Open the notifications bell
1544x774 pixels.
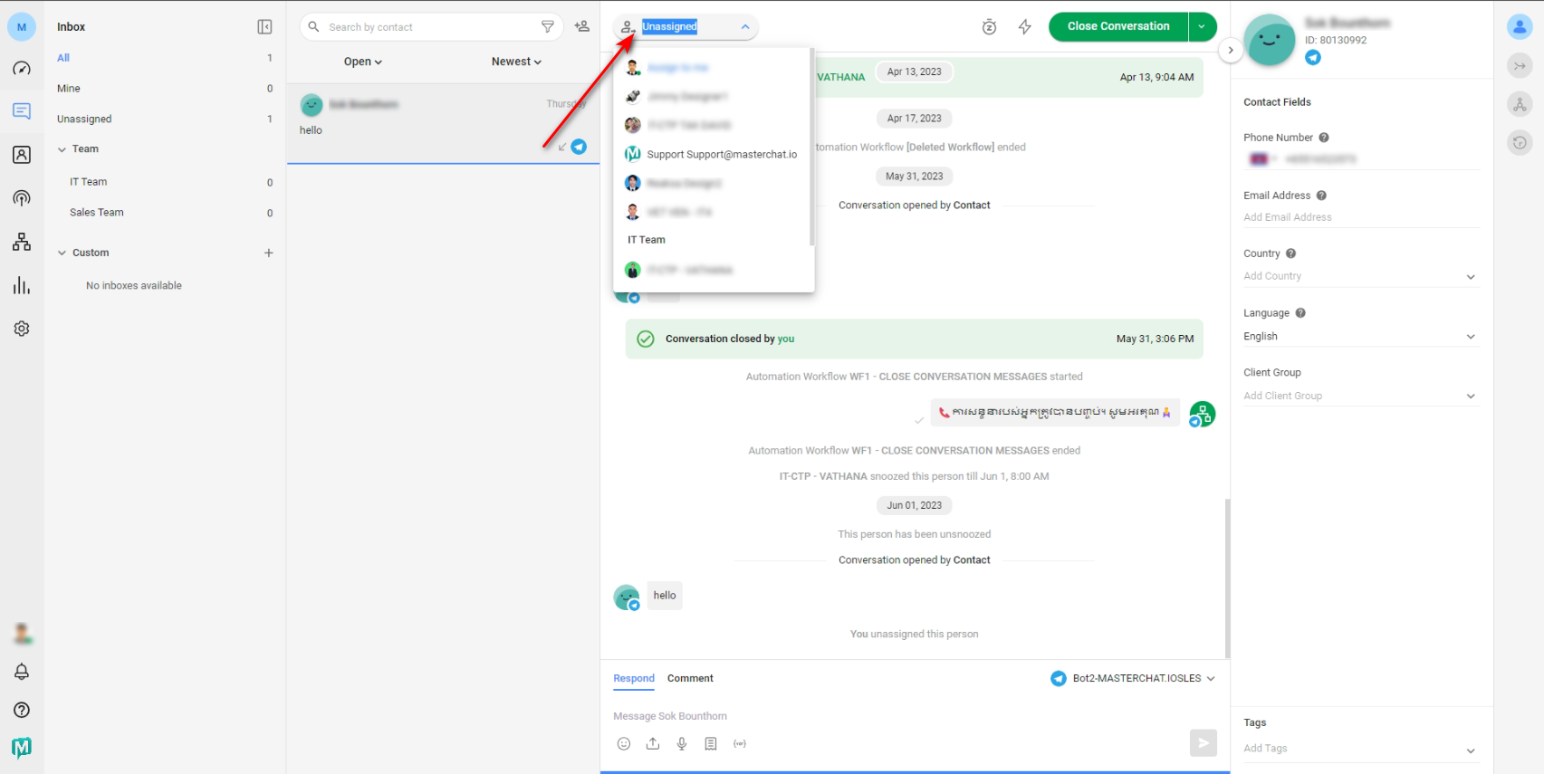[x=22, y=672]
